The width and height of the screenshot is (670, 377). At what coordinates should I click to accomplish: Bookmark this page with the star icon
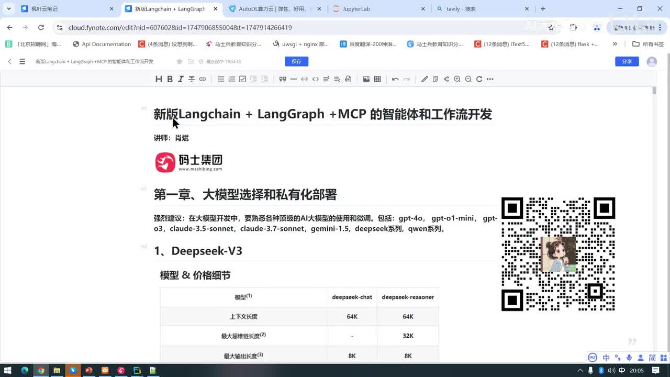pyautogui.click(x=551, y=27)
